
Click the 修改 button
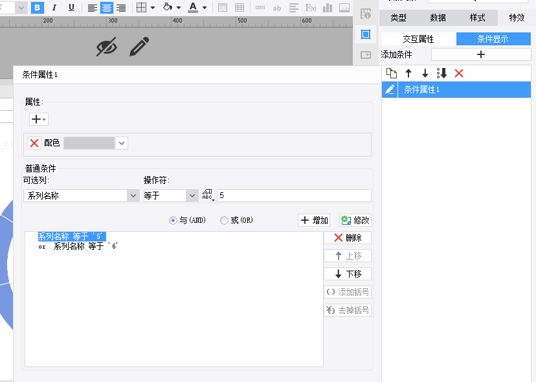pyautogui.click(x=355, y=220)
